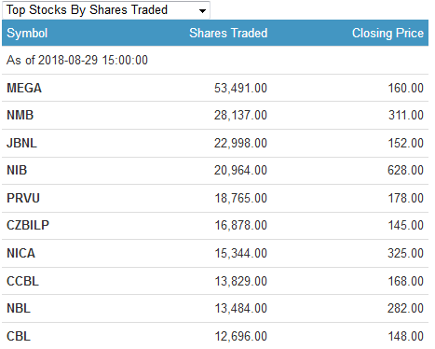Click MEGA shares traded value 53,491.00

click(240, 88)
